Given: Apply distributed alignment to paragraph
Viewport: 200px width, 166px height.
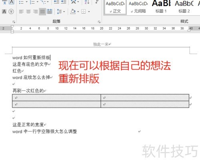Looking at the screenshot, I should [x=50, y=12].
